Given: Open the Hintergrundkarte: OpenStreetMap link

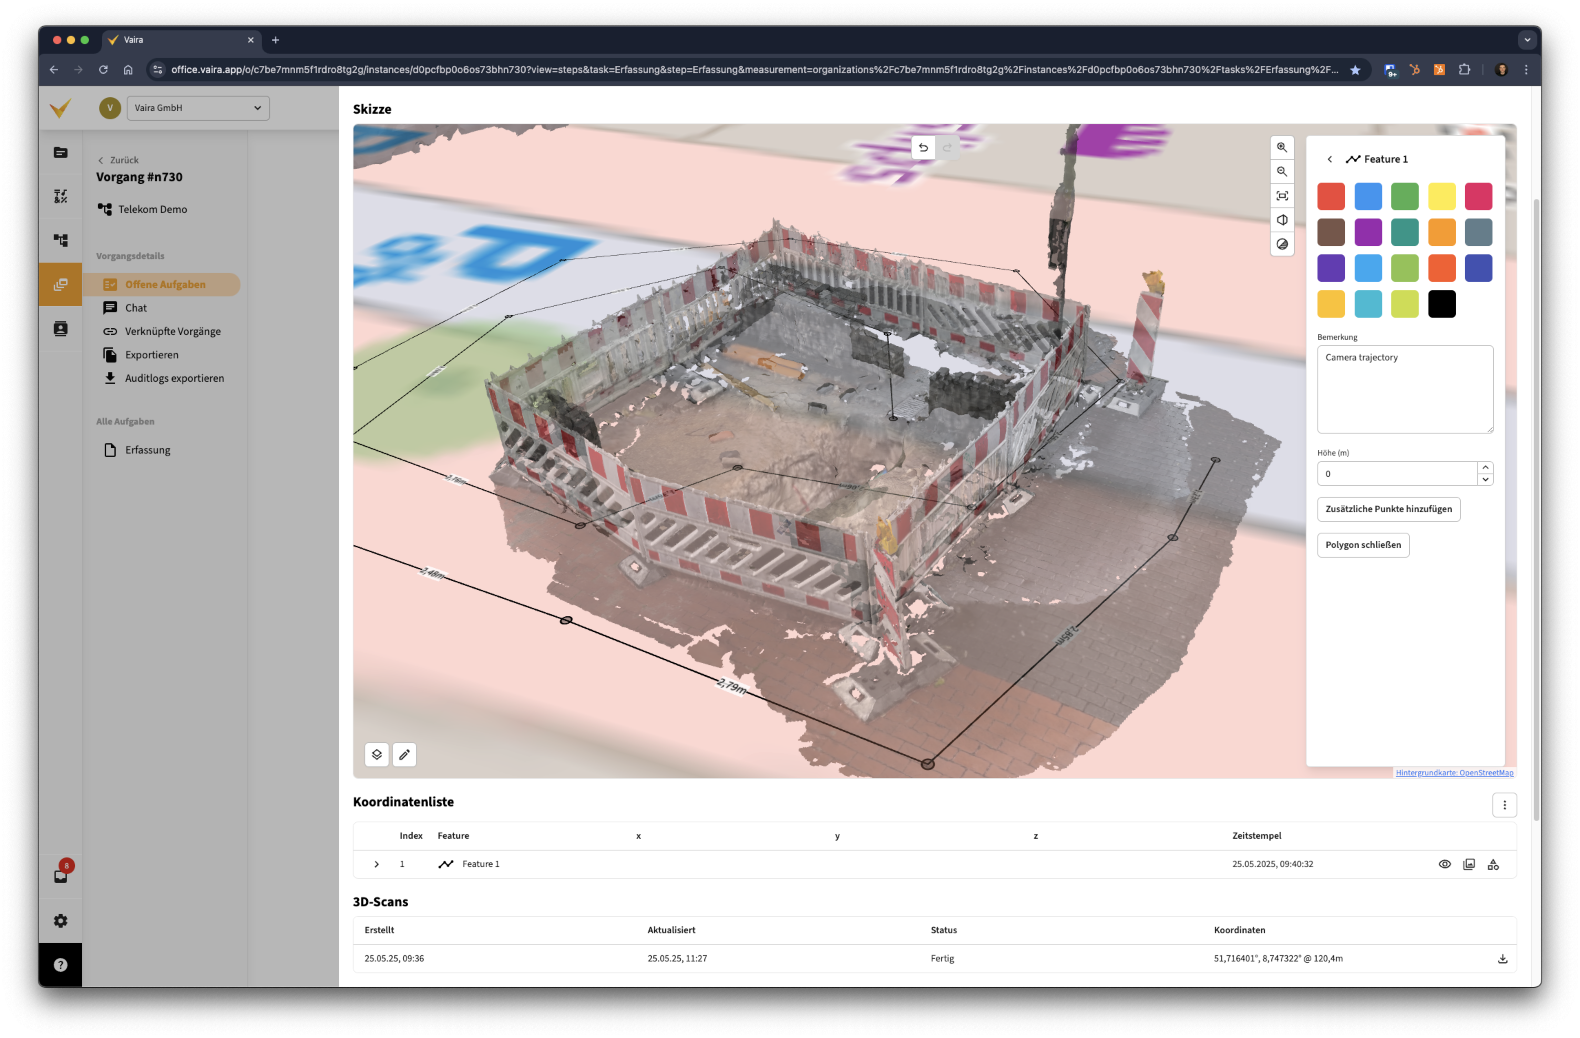Looking at the screenshot, I should pos(1454,772).
